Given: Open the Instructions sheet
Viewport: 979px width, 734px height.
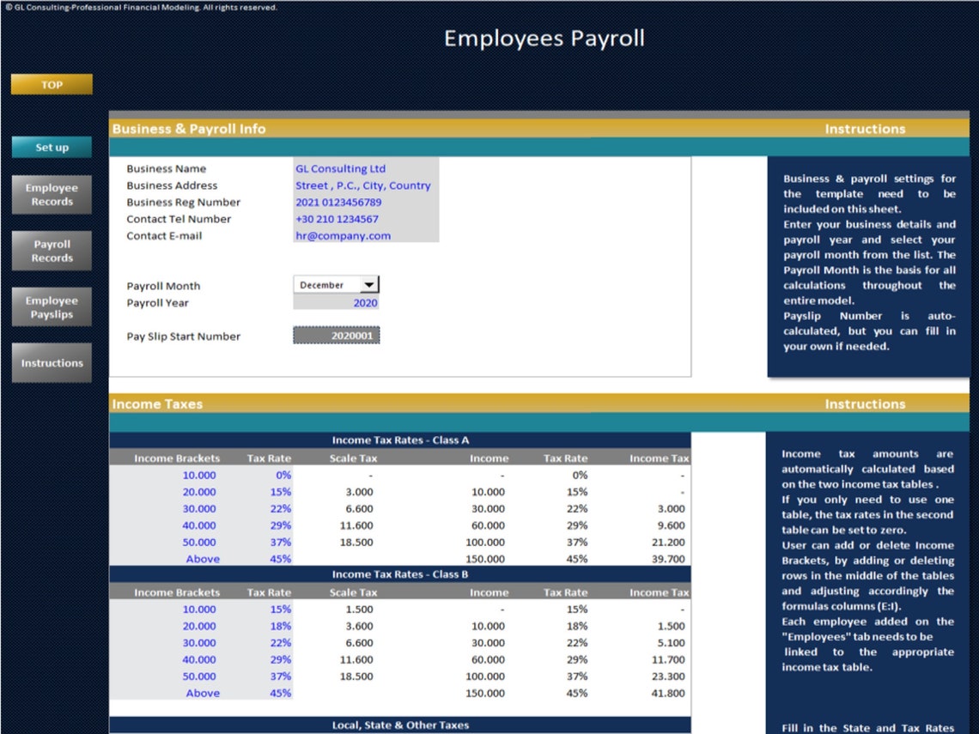Looking at the screenshot, I should pos(51,361).
